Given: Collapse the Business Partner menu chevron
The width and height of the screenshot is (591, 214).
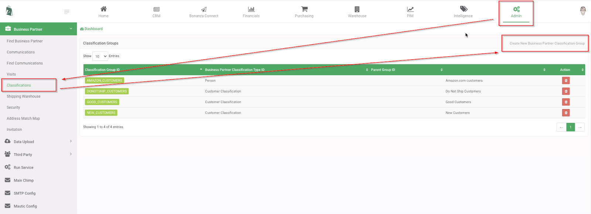Looking at the screenshot, I should [71, 29].
